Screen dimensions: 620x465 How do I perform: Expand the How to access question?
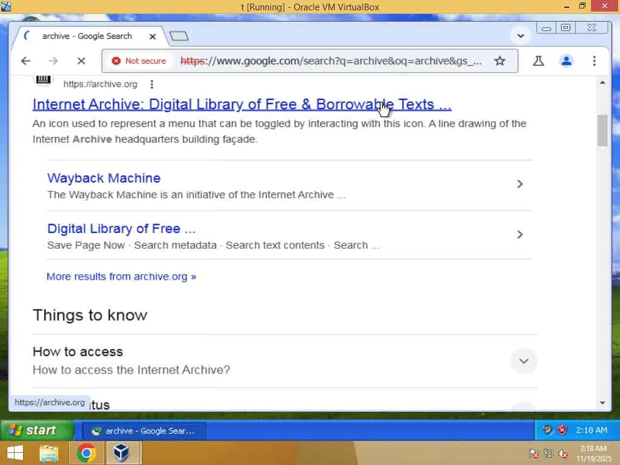click(524, 361)
